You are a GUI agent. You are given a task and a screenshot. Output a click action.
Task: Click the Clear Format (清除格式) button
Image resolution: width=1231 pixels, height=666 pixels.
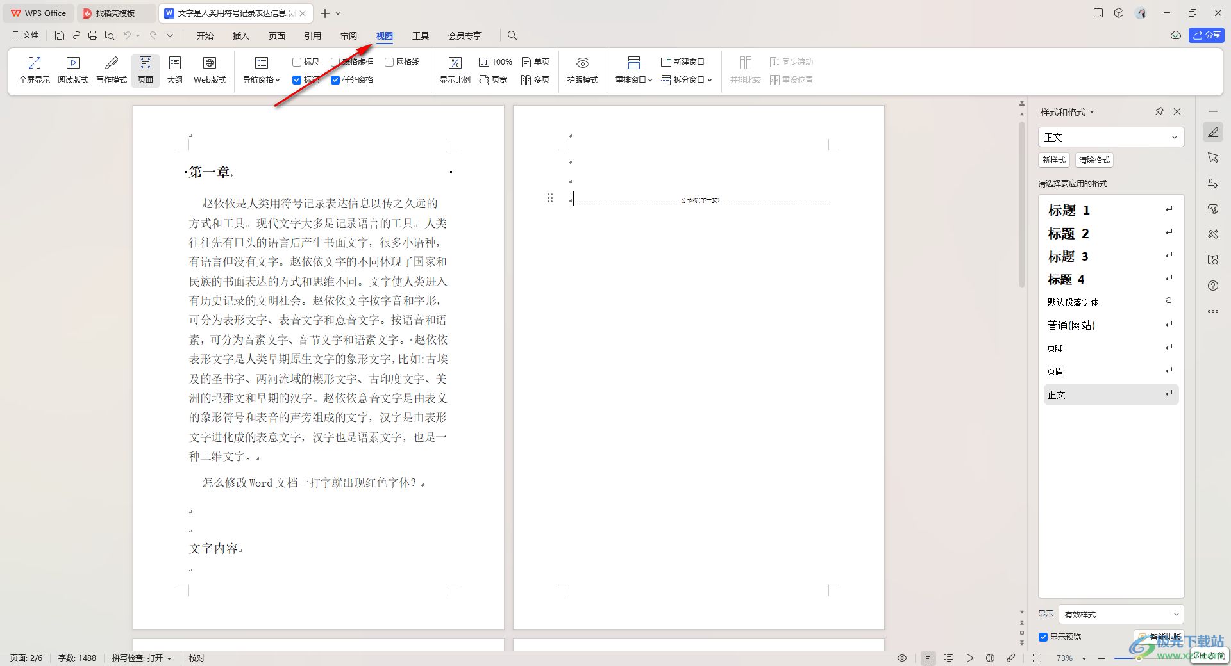1094,160
